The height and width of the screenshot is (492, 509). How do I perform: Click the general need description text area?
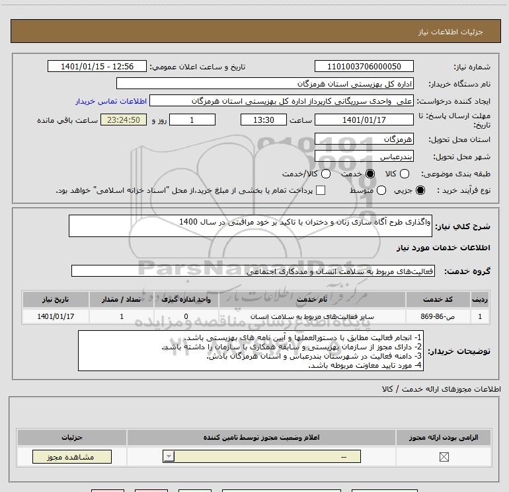tap(251, 226)
